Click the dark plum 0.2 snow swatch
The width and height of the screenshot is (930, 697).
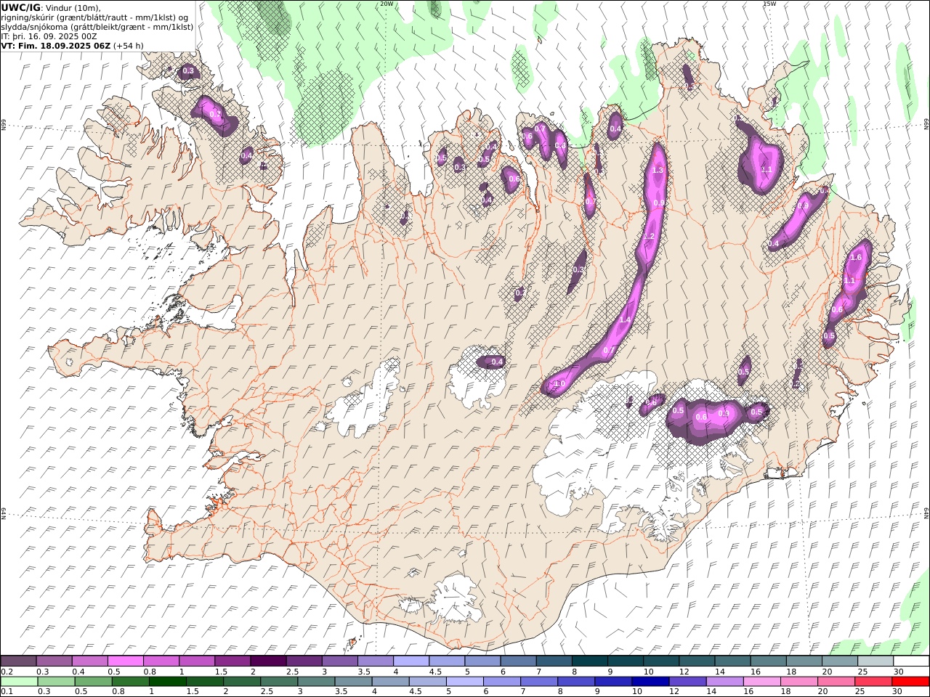pos(18,661)
